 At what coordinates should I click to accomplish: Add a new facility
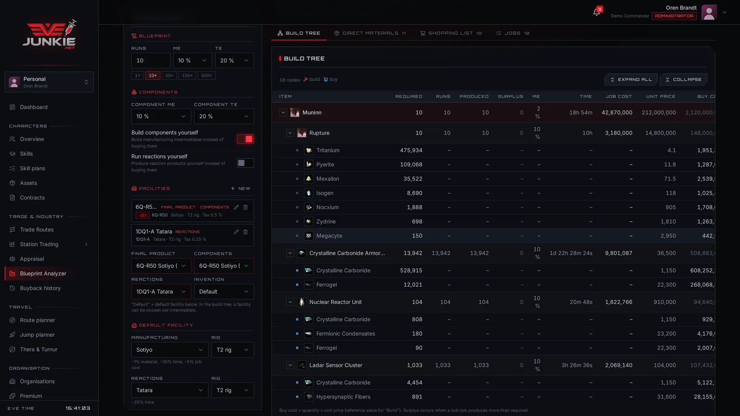[240, 188]
